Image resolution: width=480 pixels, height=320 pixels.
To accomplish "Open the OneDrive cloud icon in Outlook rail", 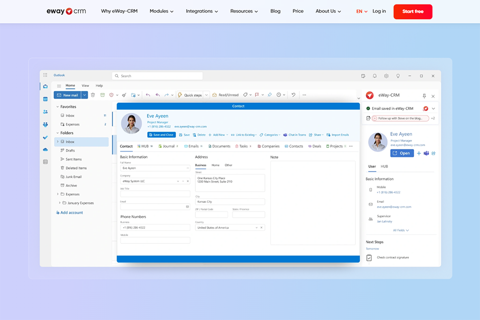I will click(45, 149).
